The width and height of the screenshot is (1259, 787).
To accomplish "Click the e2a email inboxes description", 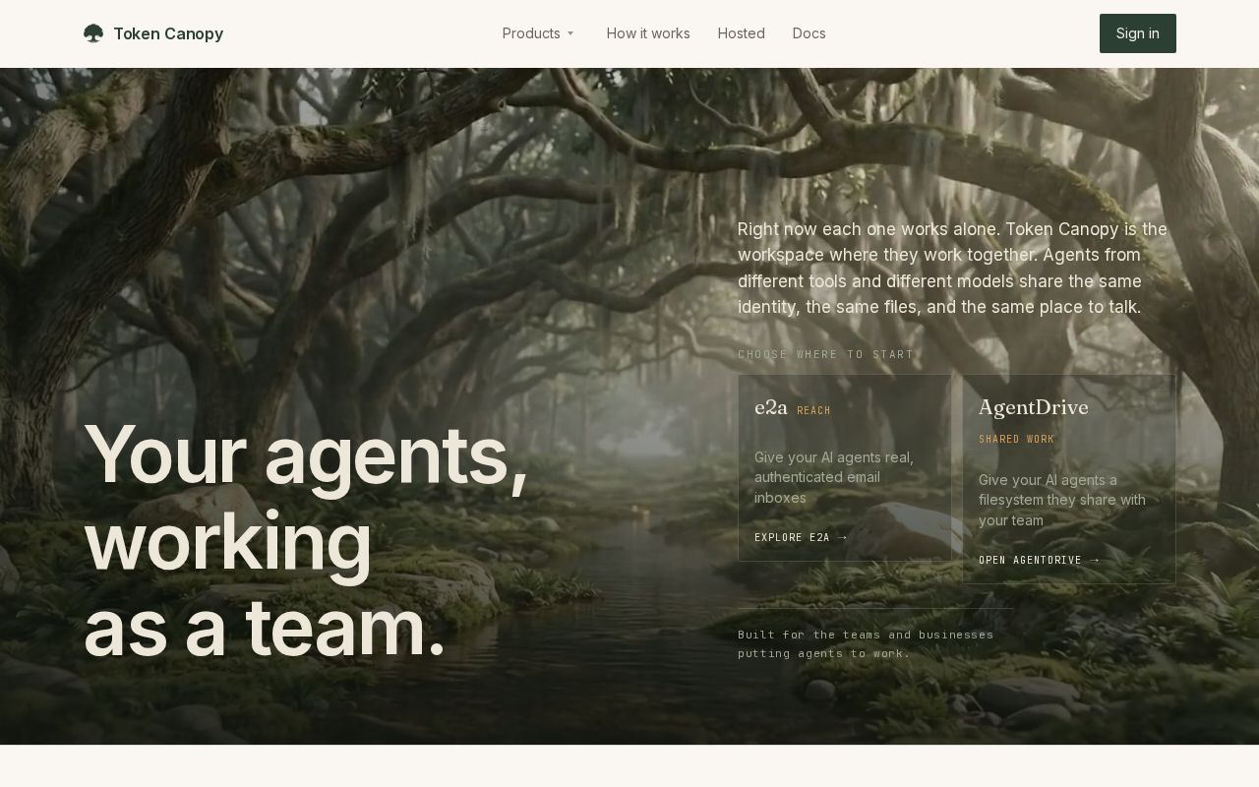I will click(x=834, y=477).
